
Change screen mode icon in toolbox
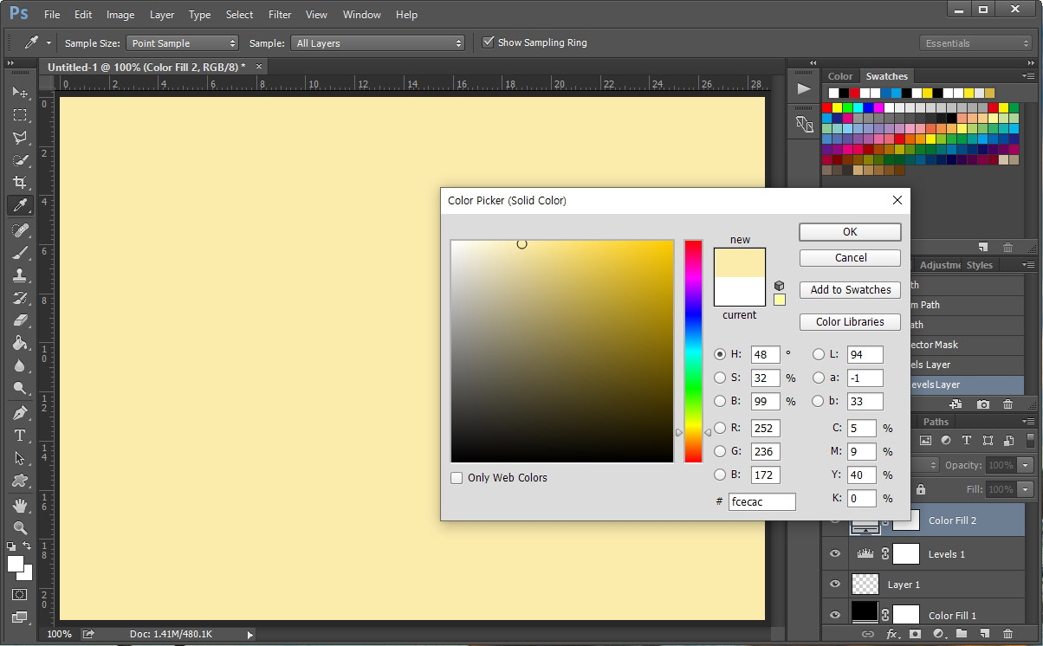point(20,617)
